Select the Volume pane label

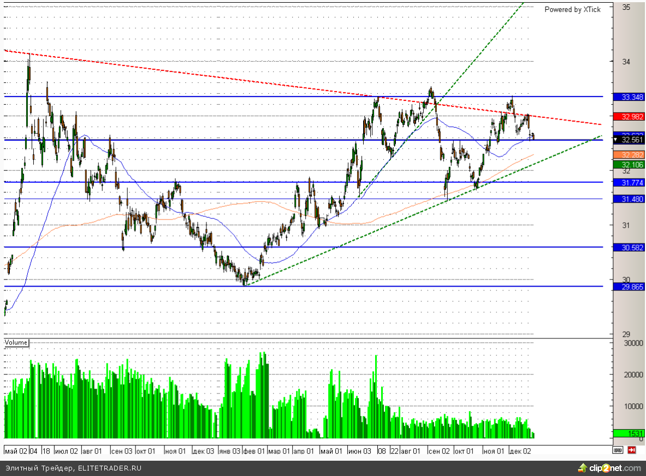click(16, 343)
